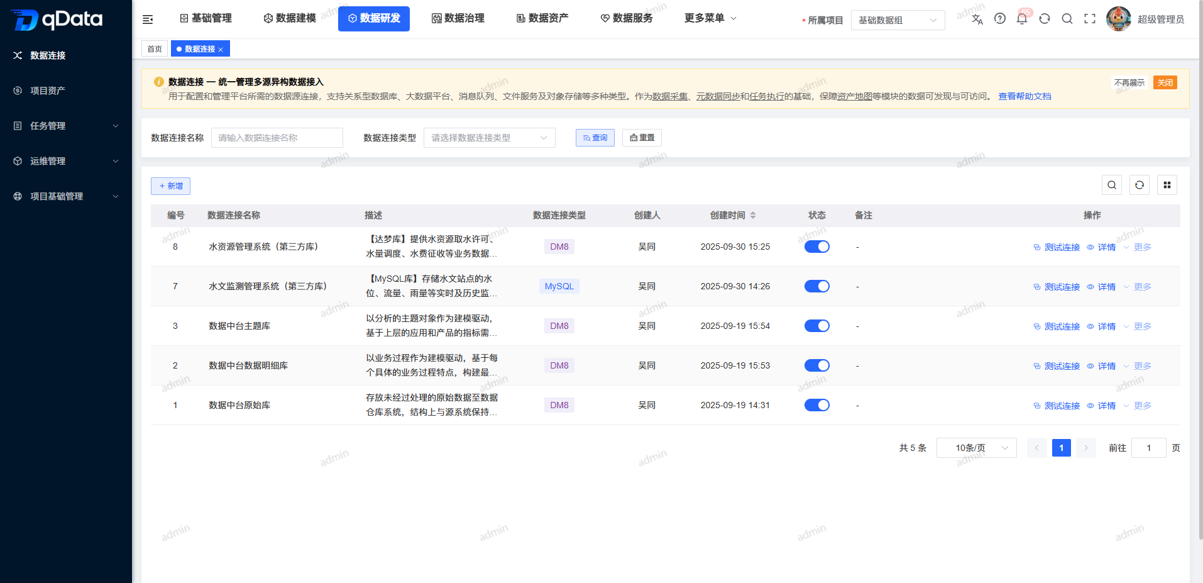Toggle fullscreen mode icon
The height and width of the screenshot is (583, 1203).
(1090, 19)
